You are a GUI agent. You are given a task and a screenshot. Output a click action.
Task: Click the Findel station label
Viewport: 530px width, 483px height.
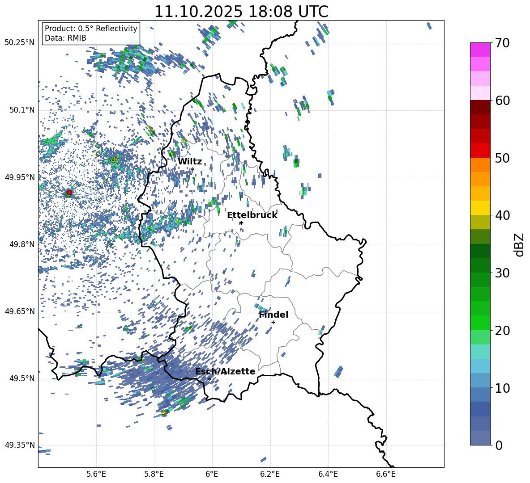[x=274, y=315]
